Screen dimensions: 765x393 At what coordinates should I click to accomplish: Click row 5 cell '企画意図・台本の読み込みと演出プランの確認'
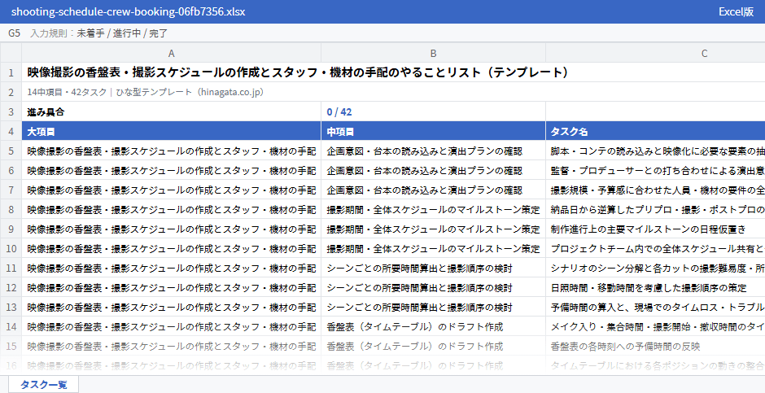click(x=433, y=151)
